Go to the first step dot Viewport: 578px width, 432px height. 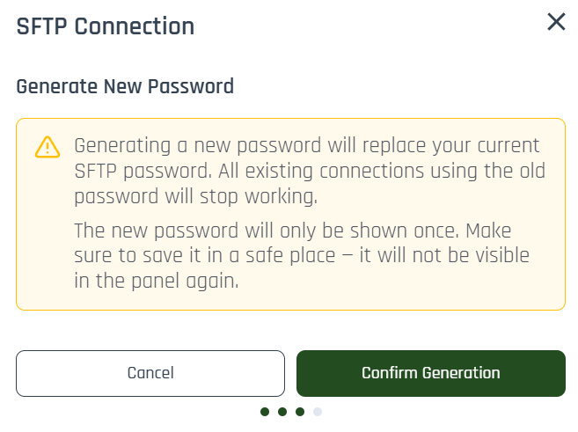[265, 411]
